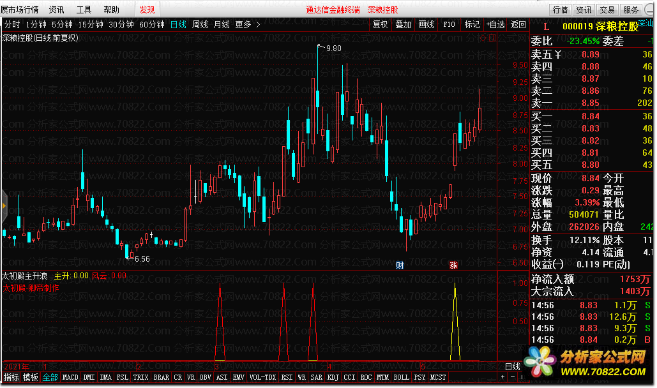This screenshot has width=657, height=388.
Task: Click the 资讯 button at top right
Action: [584, 10]
